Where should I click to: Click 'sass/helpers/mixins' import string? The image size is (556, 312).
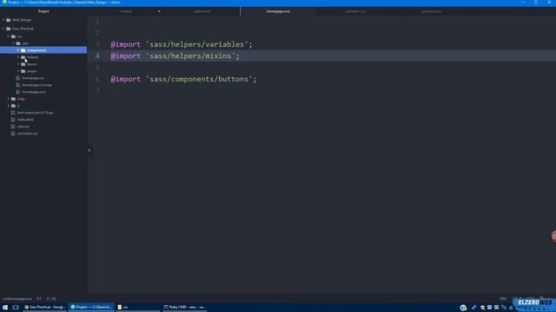190,55
